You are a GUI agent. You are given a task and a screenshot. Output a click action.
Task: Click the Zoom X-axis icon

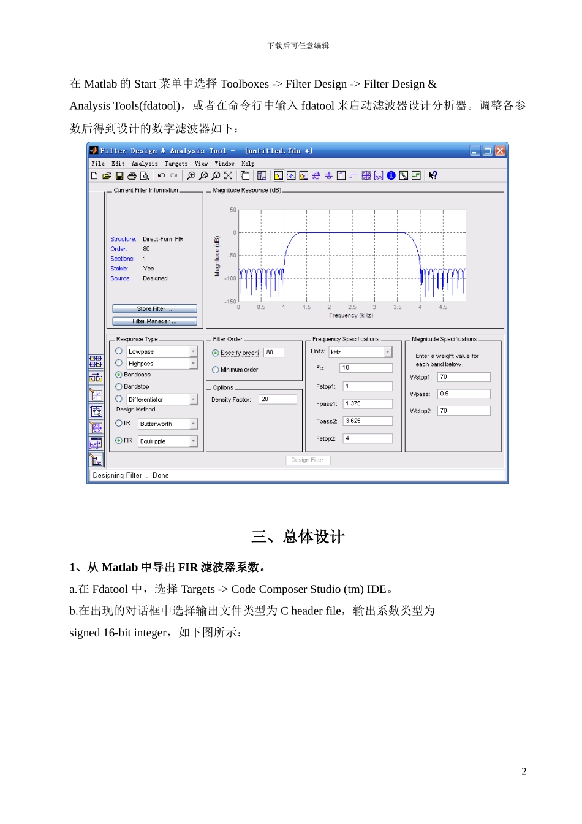click(203, 175)
